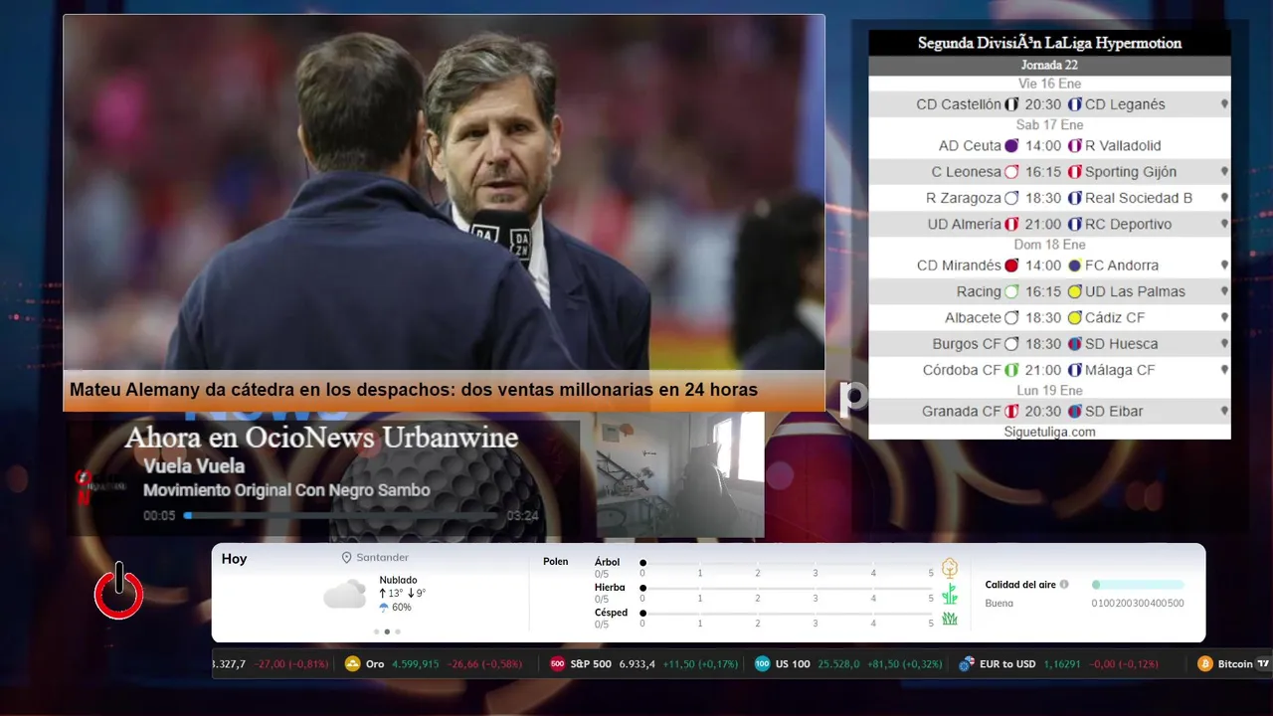Click the Sporting Gijón team crest

[1074, 172]
